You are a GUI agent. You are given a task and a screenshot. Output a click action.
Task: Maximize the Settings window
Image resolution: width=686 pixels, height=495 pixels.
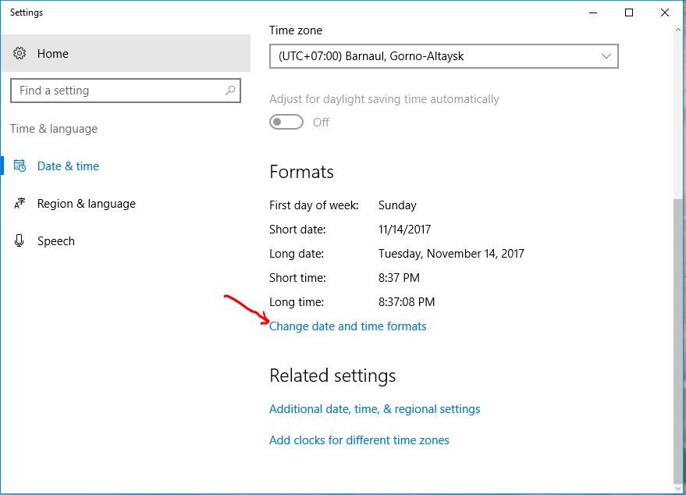[629, 12]
